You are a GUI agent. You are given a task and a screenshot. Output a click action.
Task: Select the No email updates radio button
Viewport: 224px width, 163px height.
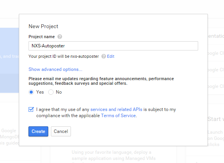tap(51, 92)
